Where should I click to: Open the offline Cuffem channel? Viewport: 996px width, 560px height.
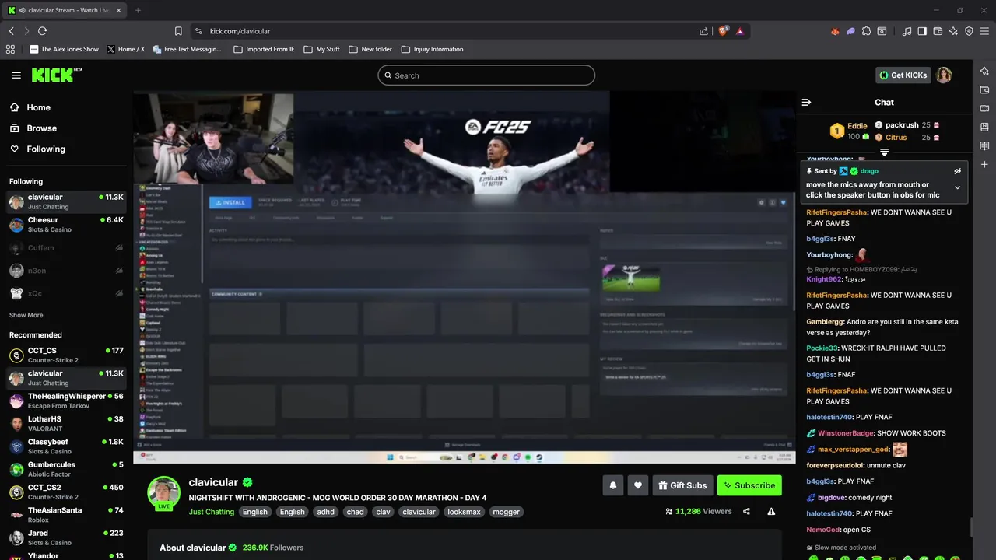coord(66,248)
